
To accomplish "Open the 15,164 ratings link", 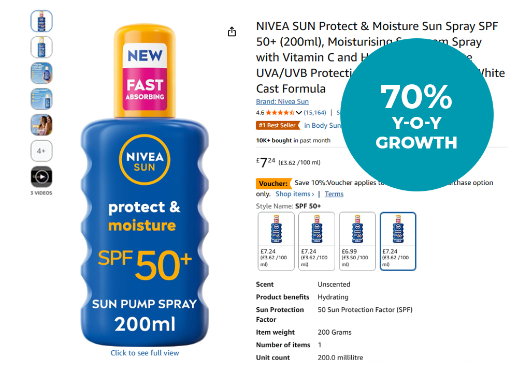I will click(x=315, y=112).
